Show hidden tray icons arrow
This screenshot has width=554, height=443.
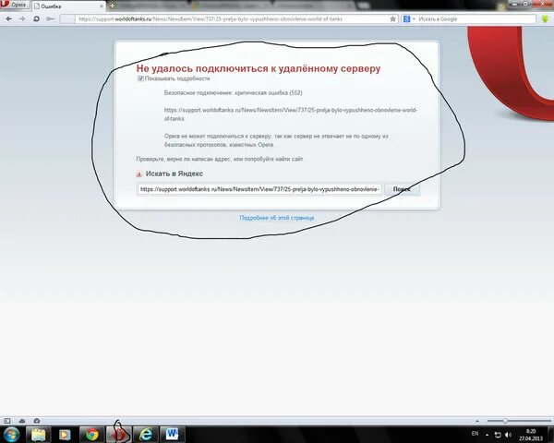tap(488, 435)
